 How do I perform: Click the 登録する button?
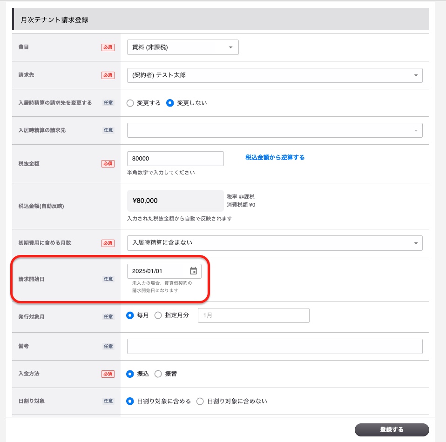(392, 429)
